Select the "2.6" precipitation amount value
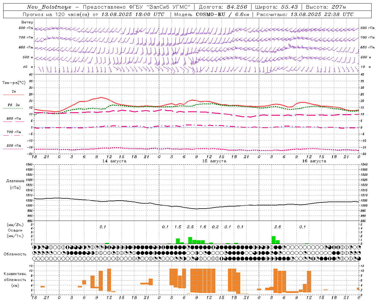This screenshot has width=376, height=300. [278, 227]
